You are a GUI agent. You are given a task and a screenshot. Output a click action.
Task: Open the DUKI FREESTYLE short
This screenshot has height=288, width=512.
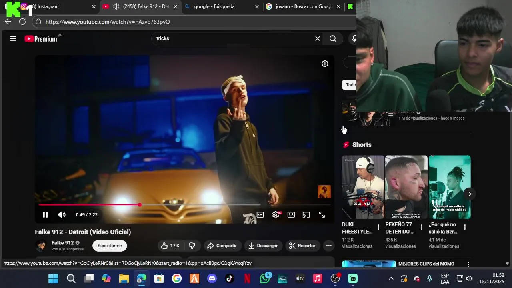363,187
